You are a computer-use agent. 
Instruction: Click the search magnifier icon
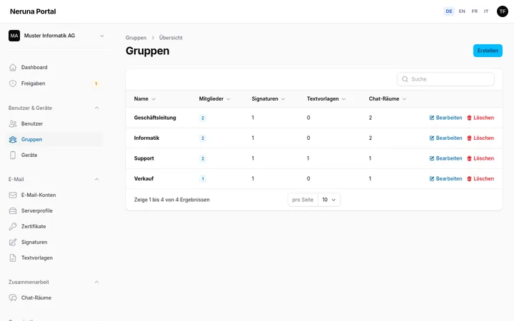pos(405,79)
